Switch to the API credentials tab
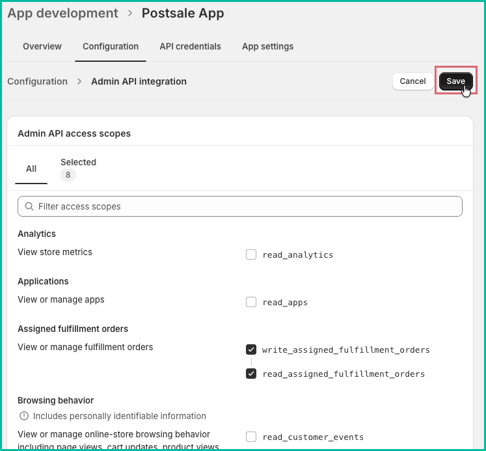Screen dimensions: 486x451 [191, 46]
